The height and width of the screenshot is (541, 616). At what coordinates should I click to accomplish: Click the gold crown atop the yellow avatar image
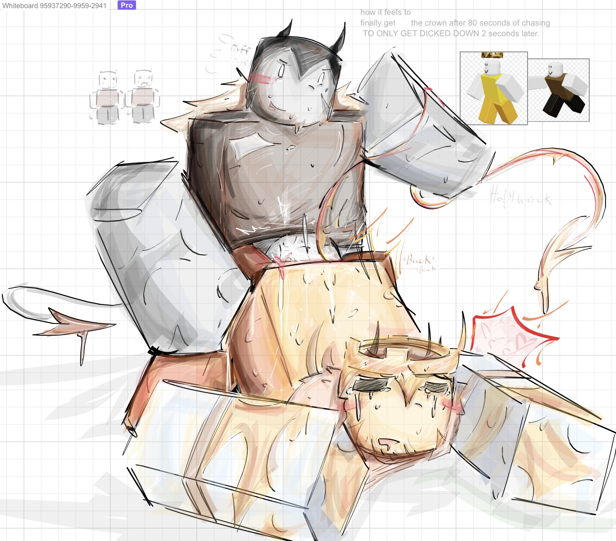tap(492, 55)
